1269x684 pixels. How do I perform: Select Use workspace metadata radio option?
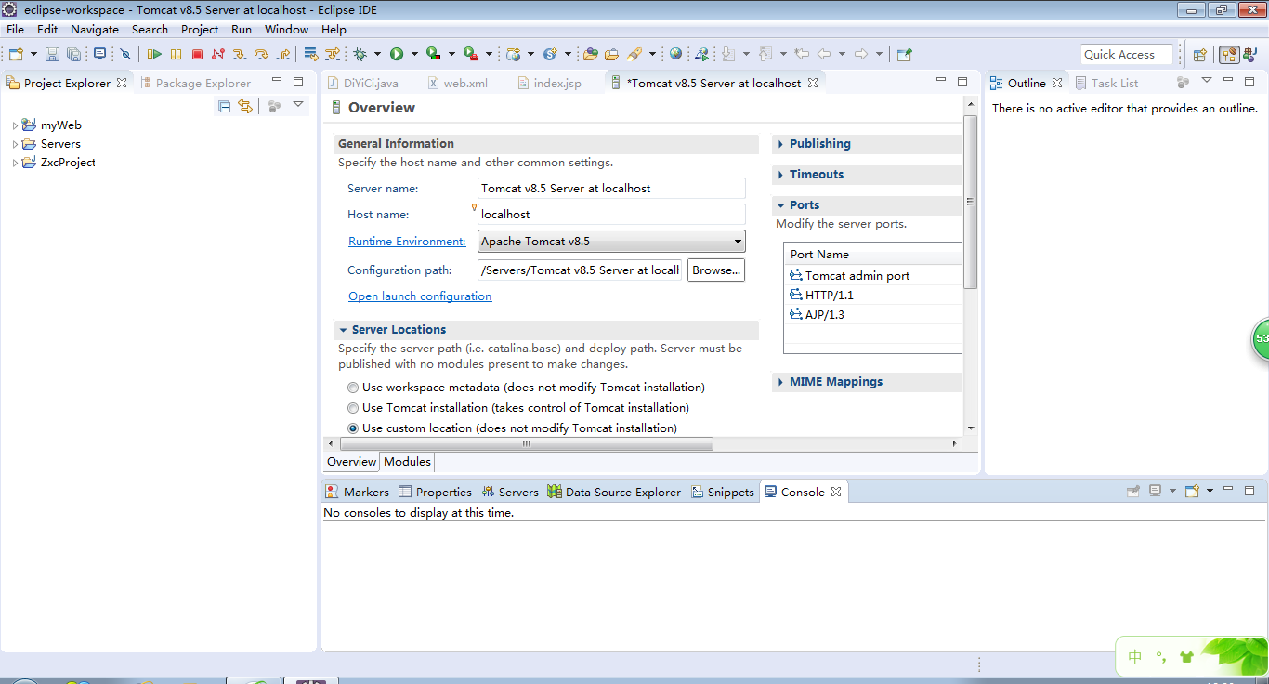tap(353, 388)
